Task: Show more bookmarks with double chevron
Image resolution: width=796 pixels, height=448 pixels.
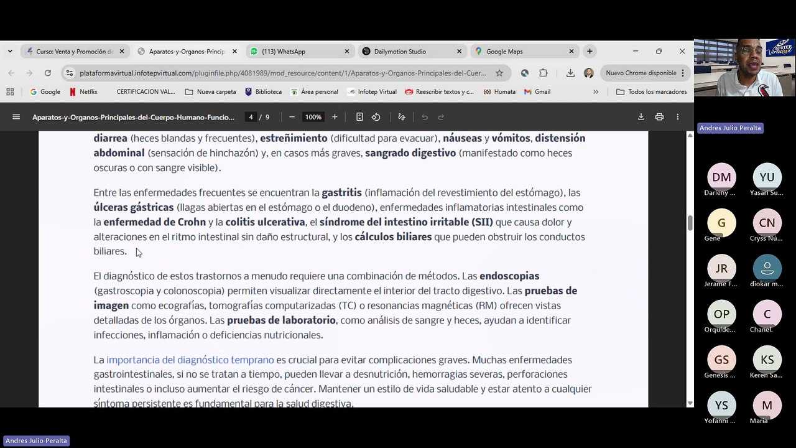Action: point(596,91)
